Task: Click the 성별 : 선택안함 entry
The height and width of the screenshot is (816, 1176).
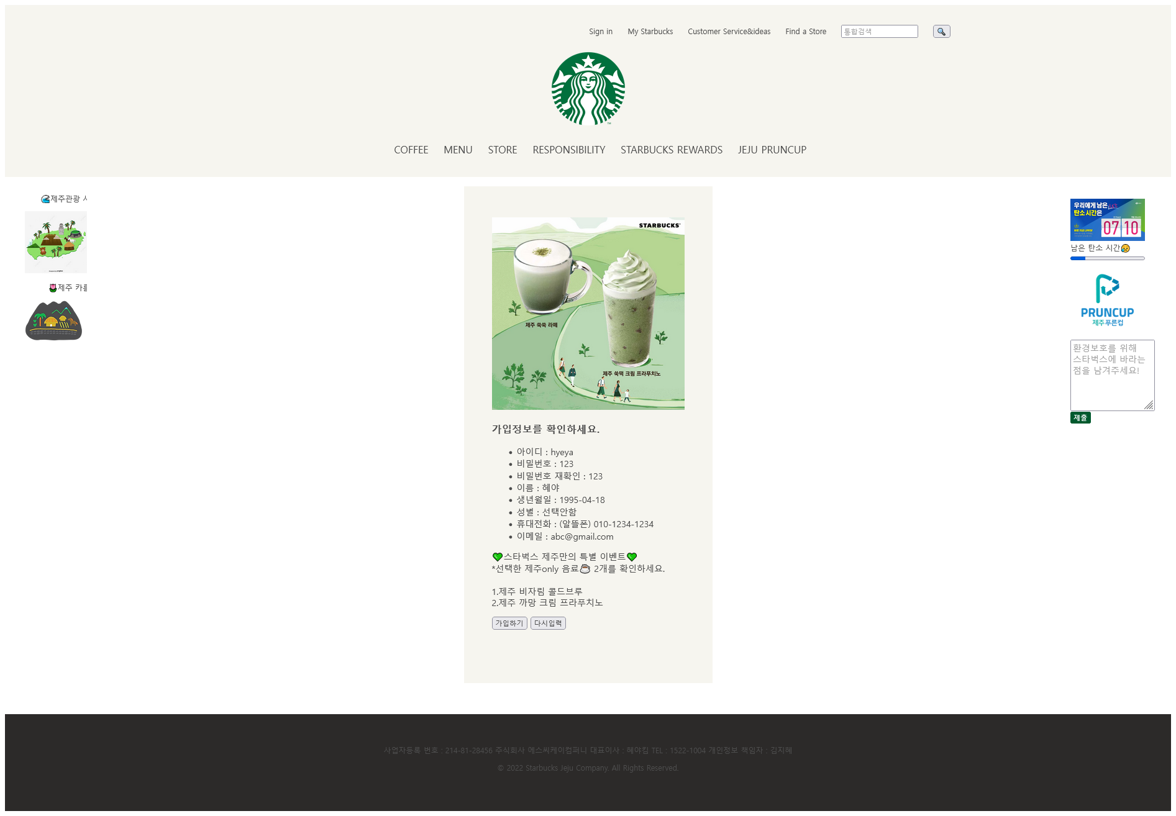Action: click(x=546, y=512)
